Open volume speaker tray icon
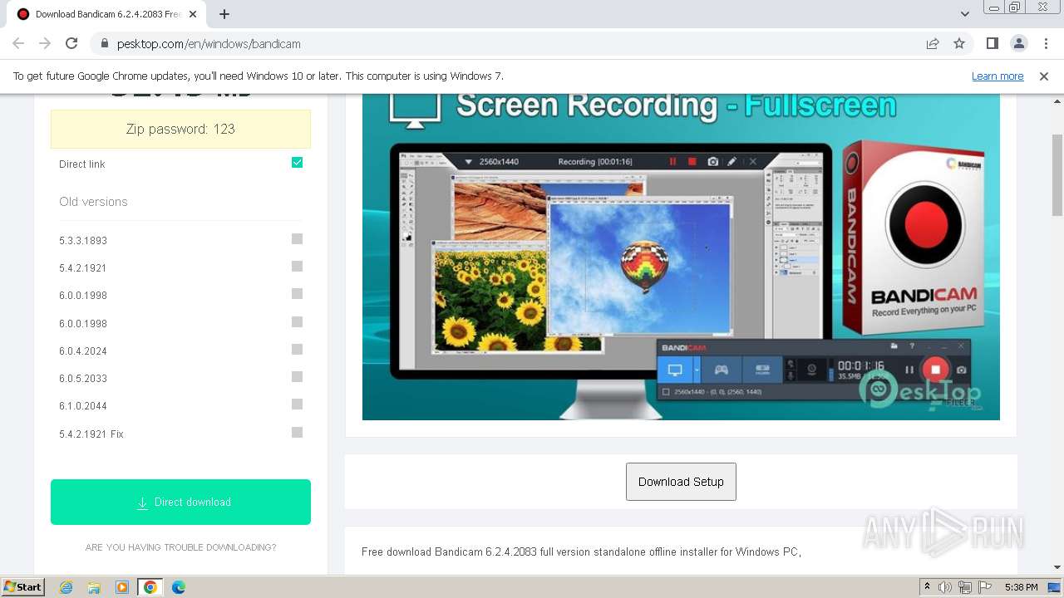 [x=945, y=587]
